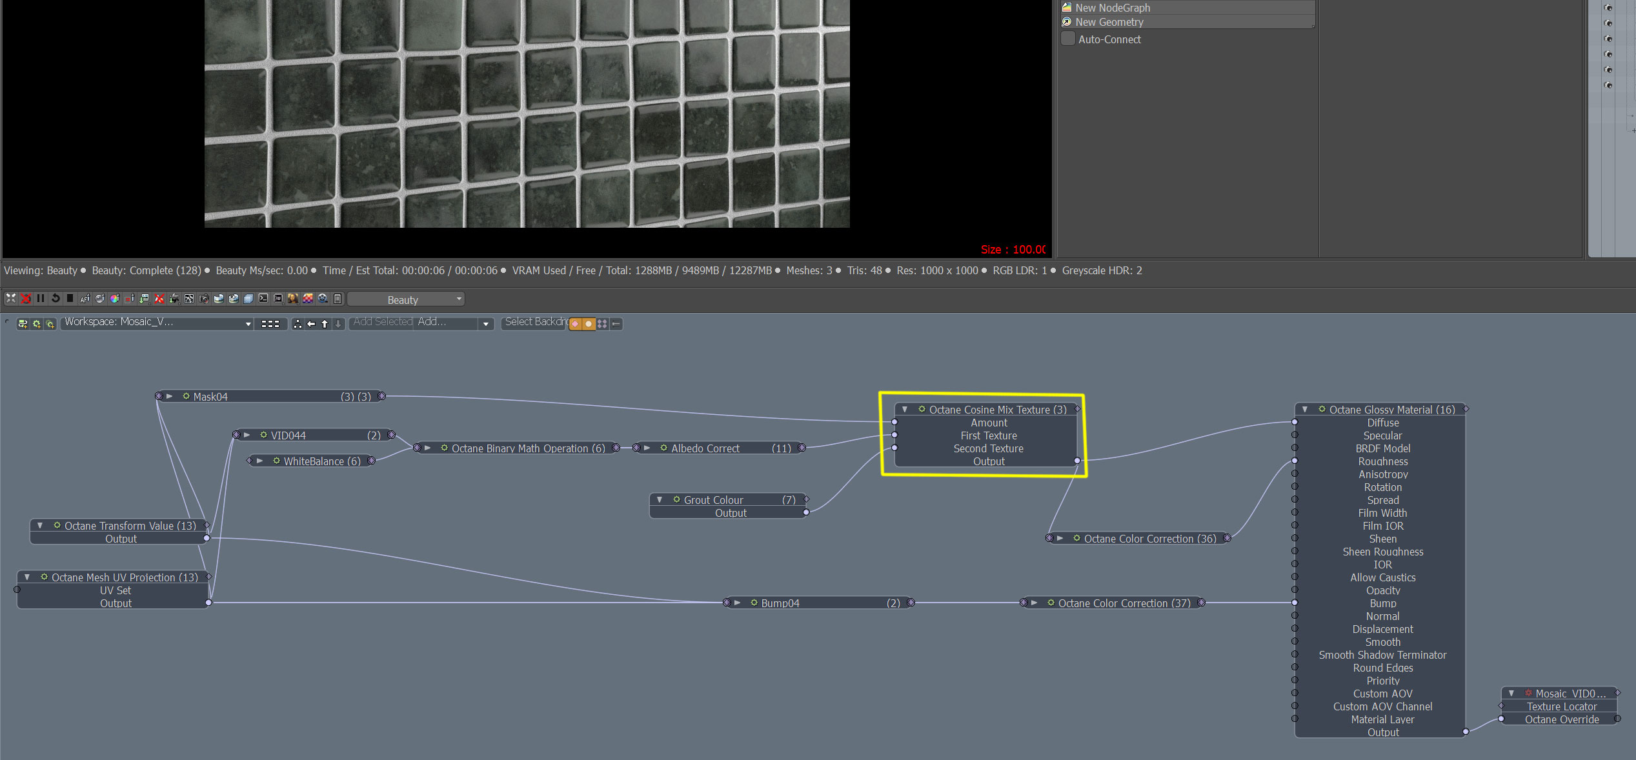The image size is (1636, 760).
Task: Enable the Auto-Connect checkbox
Action: pyautogui.click(x=1068, y=39)
